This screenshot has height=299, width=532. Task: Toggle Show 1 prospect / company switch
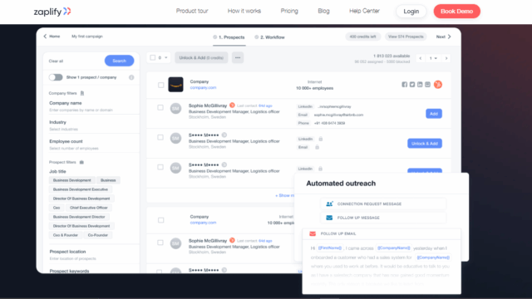(x=56, y=77)
